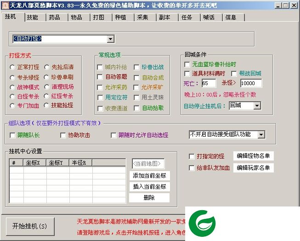300x241 pixels.
Task: Switch to the 技能 tab
Action: pos(35,17)
